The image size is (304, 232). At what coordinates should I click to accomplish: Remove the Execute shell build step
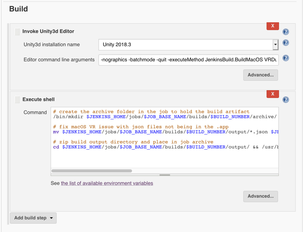pyautogui.click(x=273, y=94)
